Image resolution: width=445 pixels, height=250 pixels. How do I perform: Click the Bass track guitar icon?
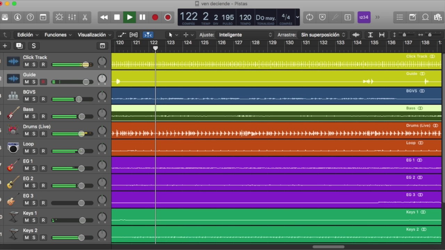[x=13, y=113]
